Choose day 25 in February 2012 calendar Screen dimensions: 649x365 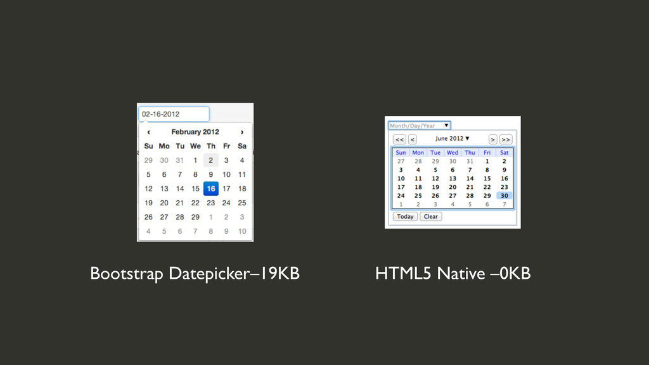pos(242,203)
